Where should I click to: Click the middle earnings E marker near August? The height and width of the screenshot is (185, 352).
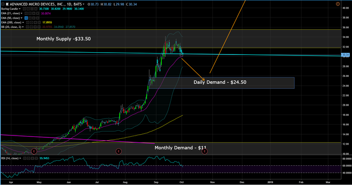[x=118, y=151]
